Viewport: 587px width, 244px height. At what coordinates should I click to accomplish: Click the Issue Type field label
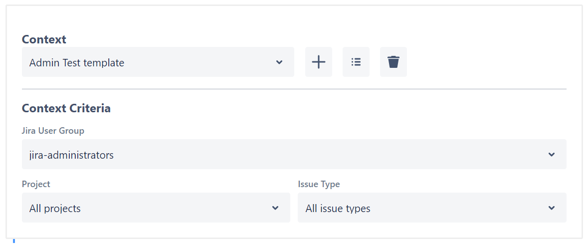tap(319, 184)
